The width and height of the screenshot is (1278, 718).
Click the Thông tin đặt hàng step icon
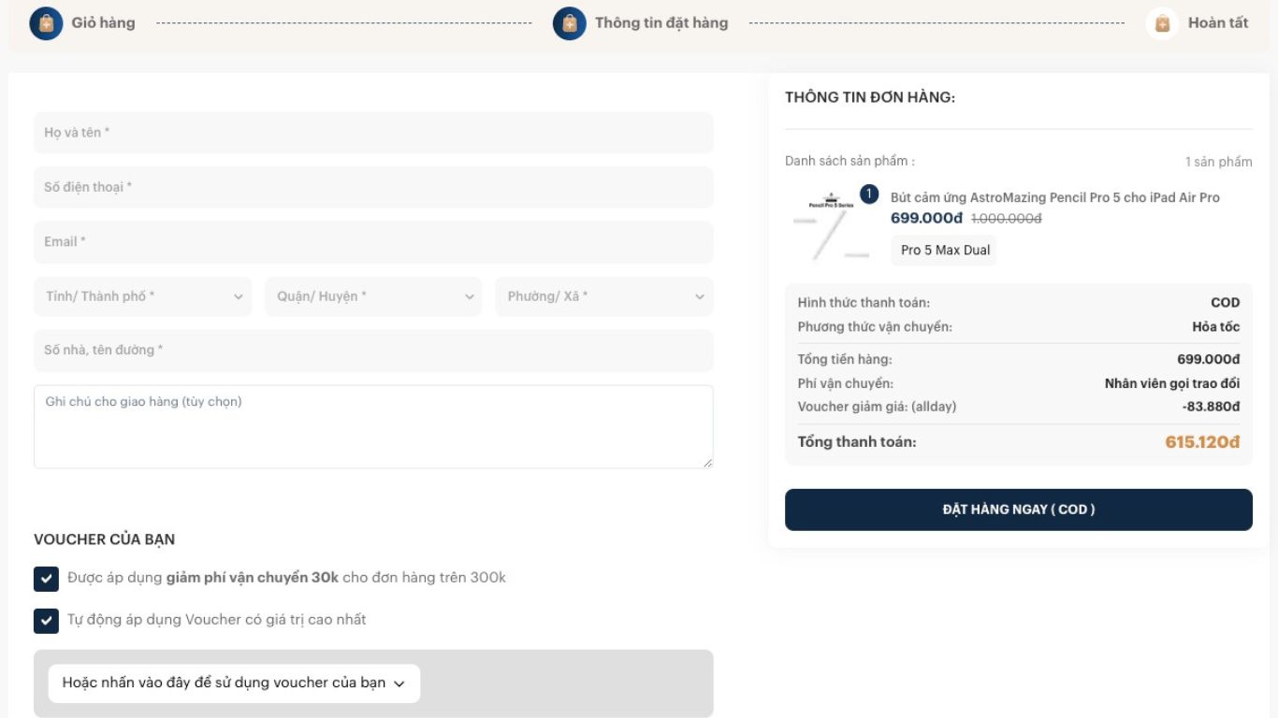click(x=569, y=23)
